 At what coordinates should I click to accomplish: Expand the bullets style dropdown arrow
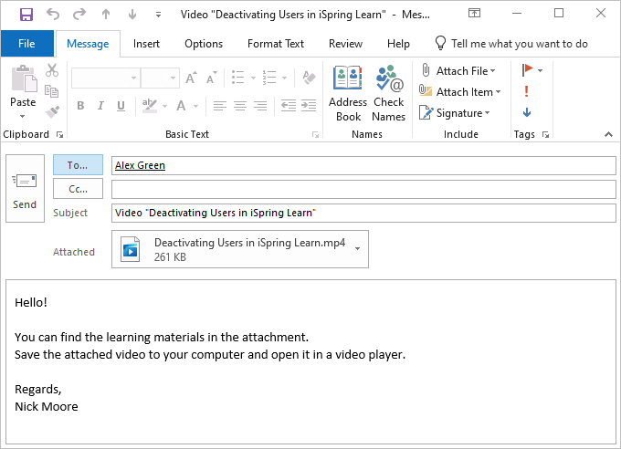253,78
